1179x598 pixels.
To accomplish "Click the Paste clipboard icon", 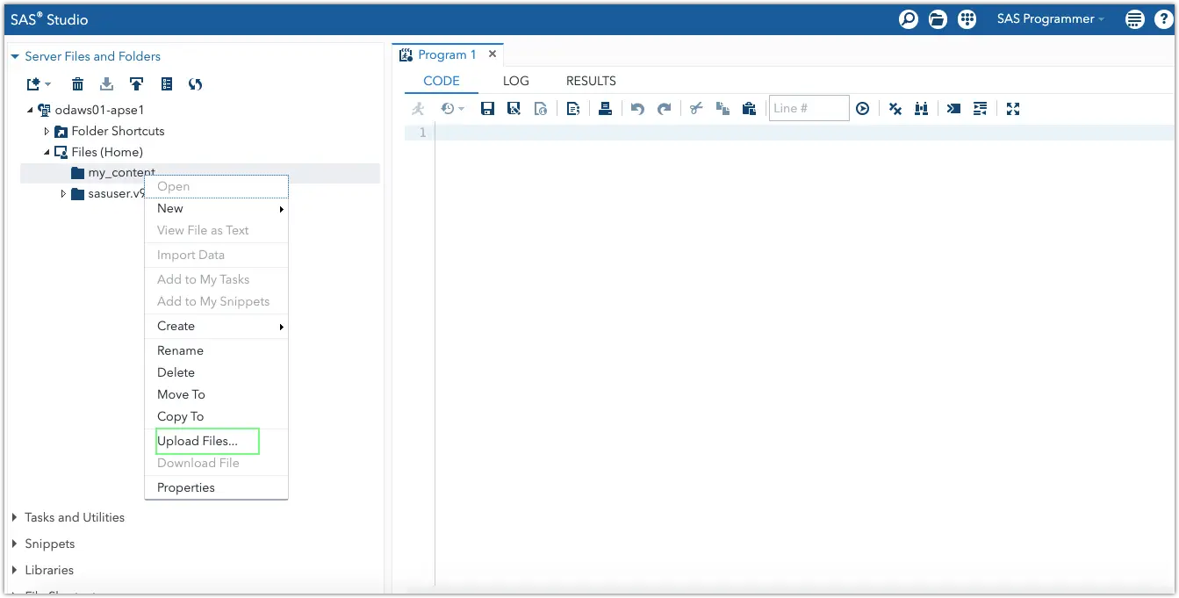I will click(749, 109).
